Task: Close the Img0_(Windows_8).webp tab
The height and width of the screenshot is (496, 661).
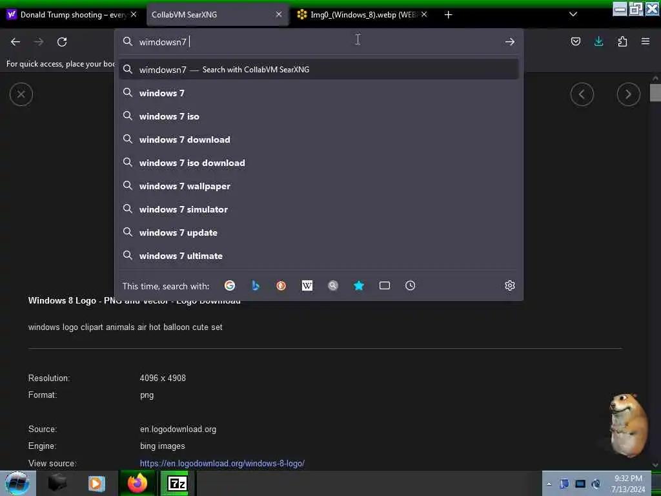Action: pyautogui.click(x=424, y=14)
